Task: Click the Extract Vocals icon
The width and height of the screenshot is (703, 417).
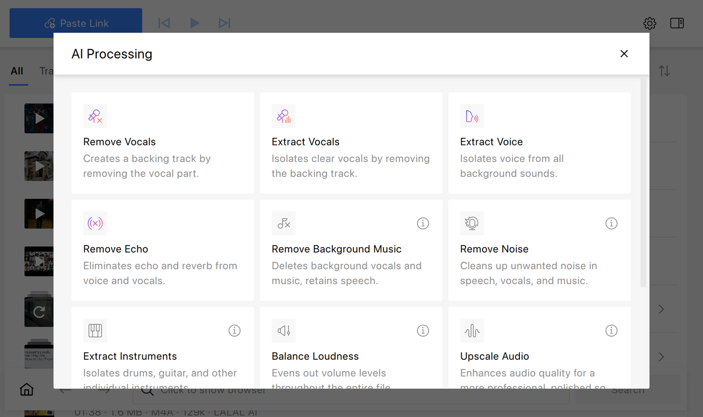Action: tap(284, 116)
